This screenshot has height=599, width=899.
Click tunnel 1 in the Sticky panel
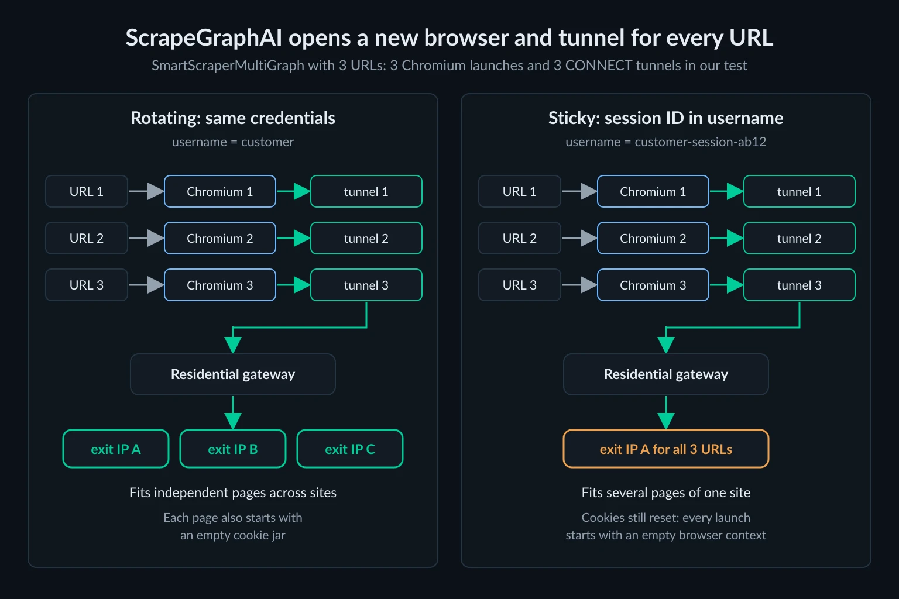(800, 191)
